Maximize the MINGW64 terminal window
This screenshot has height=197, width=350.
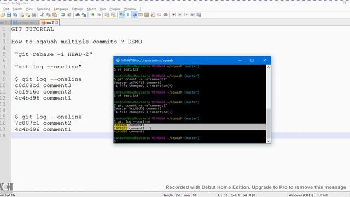pyautogui.click(x=252, y=60)
